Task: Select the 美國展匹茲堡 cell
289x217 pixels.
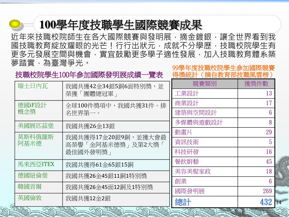Action: [x=39, y=126]
